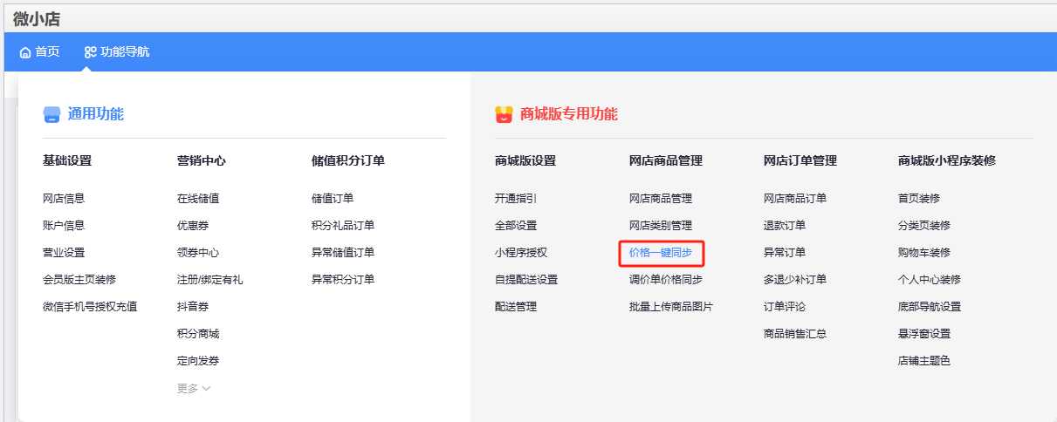Open 调价单价格同步

coord(666,280)
